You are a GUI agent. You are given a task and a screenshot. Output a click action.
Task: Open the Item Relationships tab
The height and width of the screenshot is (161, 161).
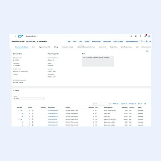[127, 47]
